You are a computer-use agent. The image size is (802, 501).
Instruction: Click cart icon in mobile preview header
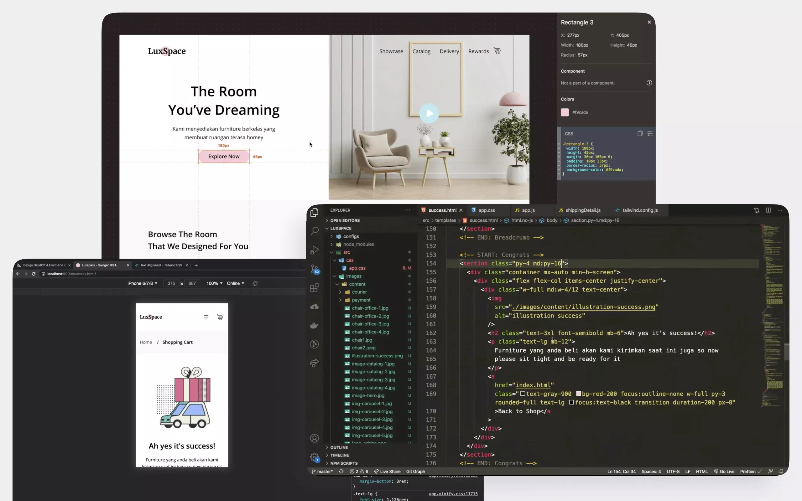[220, 317]
